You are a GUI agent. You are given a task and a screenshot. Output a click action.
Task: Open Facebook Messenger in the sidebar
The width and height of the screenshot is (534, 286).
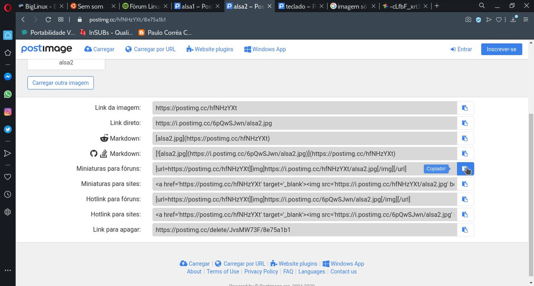pyautogui.click(x=8, y=77)
